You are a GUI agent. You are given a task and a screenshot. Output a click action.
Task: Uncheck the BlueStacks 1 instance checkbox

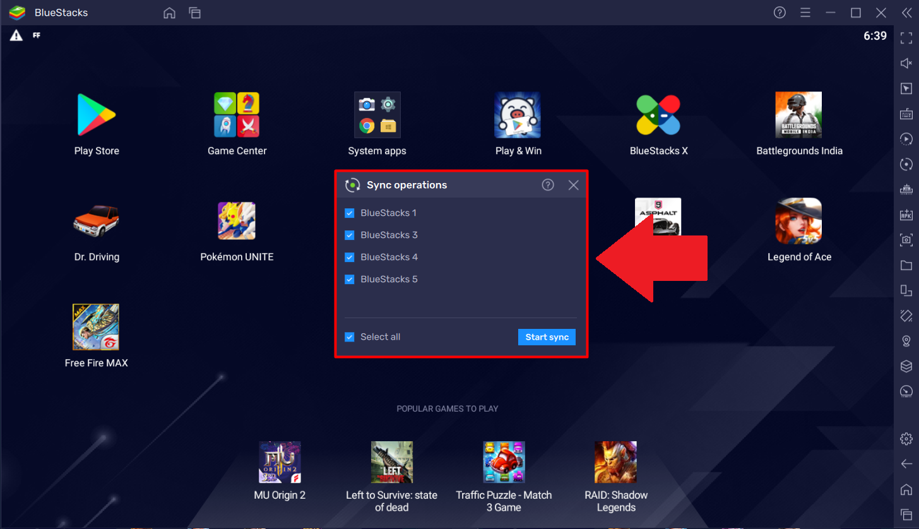tap(349, 213)
